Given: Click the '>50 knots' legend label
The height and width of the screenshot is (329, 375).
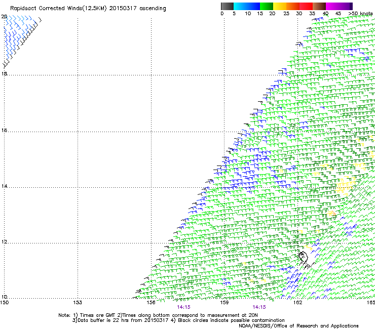Looking at the screenshot, I should (x=360, y=14).
